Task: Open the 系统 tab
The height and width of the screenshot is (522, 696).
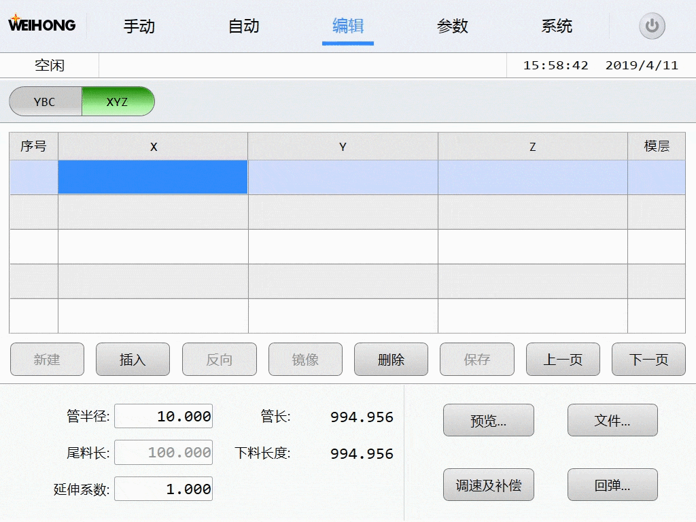Action: (557, 27)
